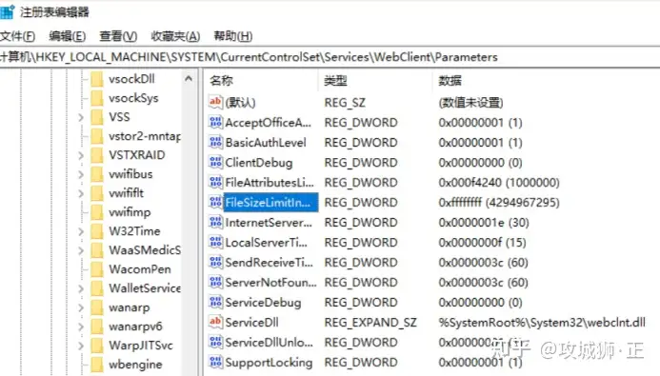Expand the VSS tree node
660x376 pixels.
pyautogui.click(x=81, y=117)
